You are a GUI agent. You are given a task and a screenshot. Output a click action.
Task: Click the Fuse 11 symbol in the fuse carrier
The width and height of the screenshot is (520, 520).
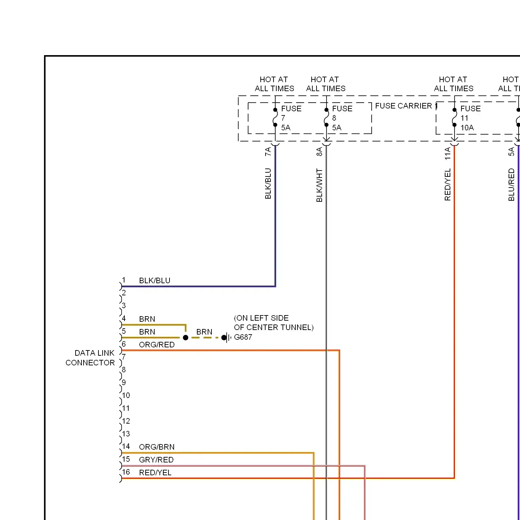tap(454, 118)
